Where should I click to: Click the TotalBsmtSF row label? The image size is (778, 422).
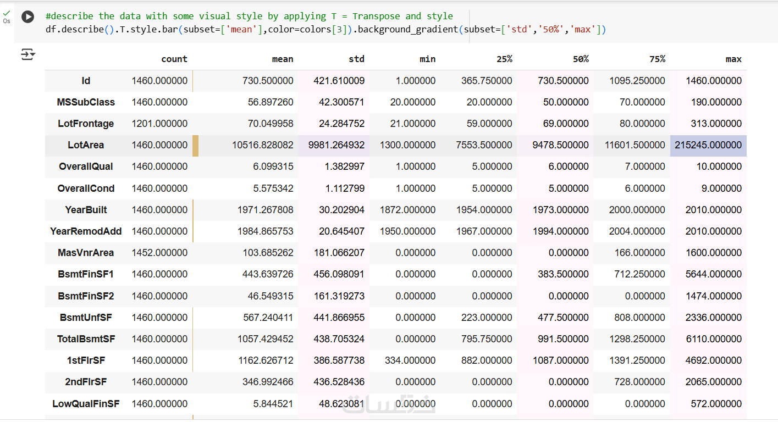coord(86,339)
